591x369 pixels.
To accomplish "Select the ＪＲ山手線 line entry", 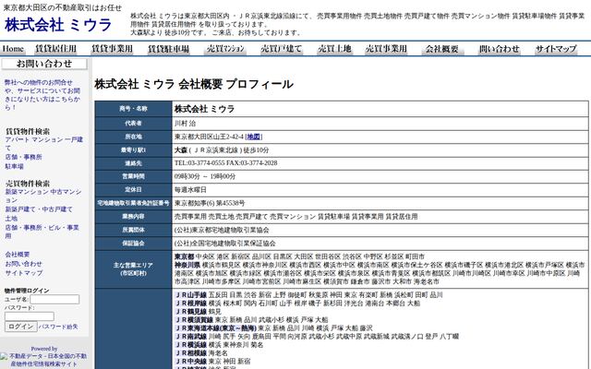I will (x=191, y=295).
